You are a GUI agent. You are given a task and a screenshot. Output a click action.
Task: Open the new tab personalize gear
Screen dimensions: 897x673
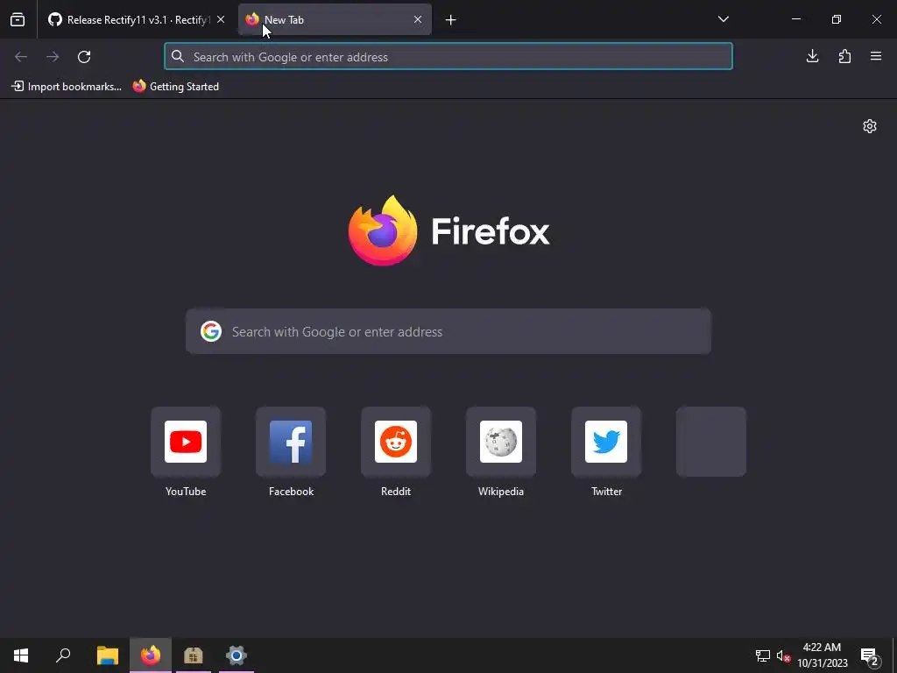(870, 126)
